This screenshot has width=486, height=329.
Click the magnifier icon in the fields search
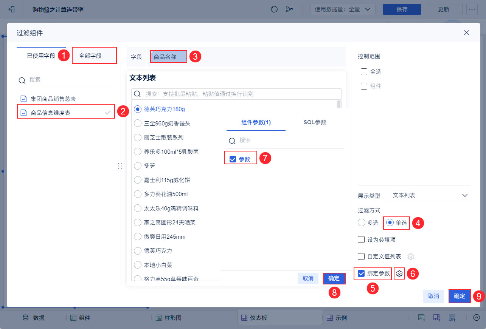point(22,80)
